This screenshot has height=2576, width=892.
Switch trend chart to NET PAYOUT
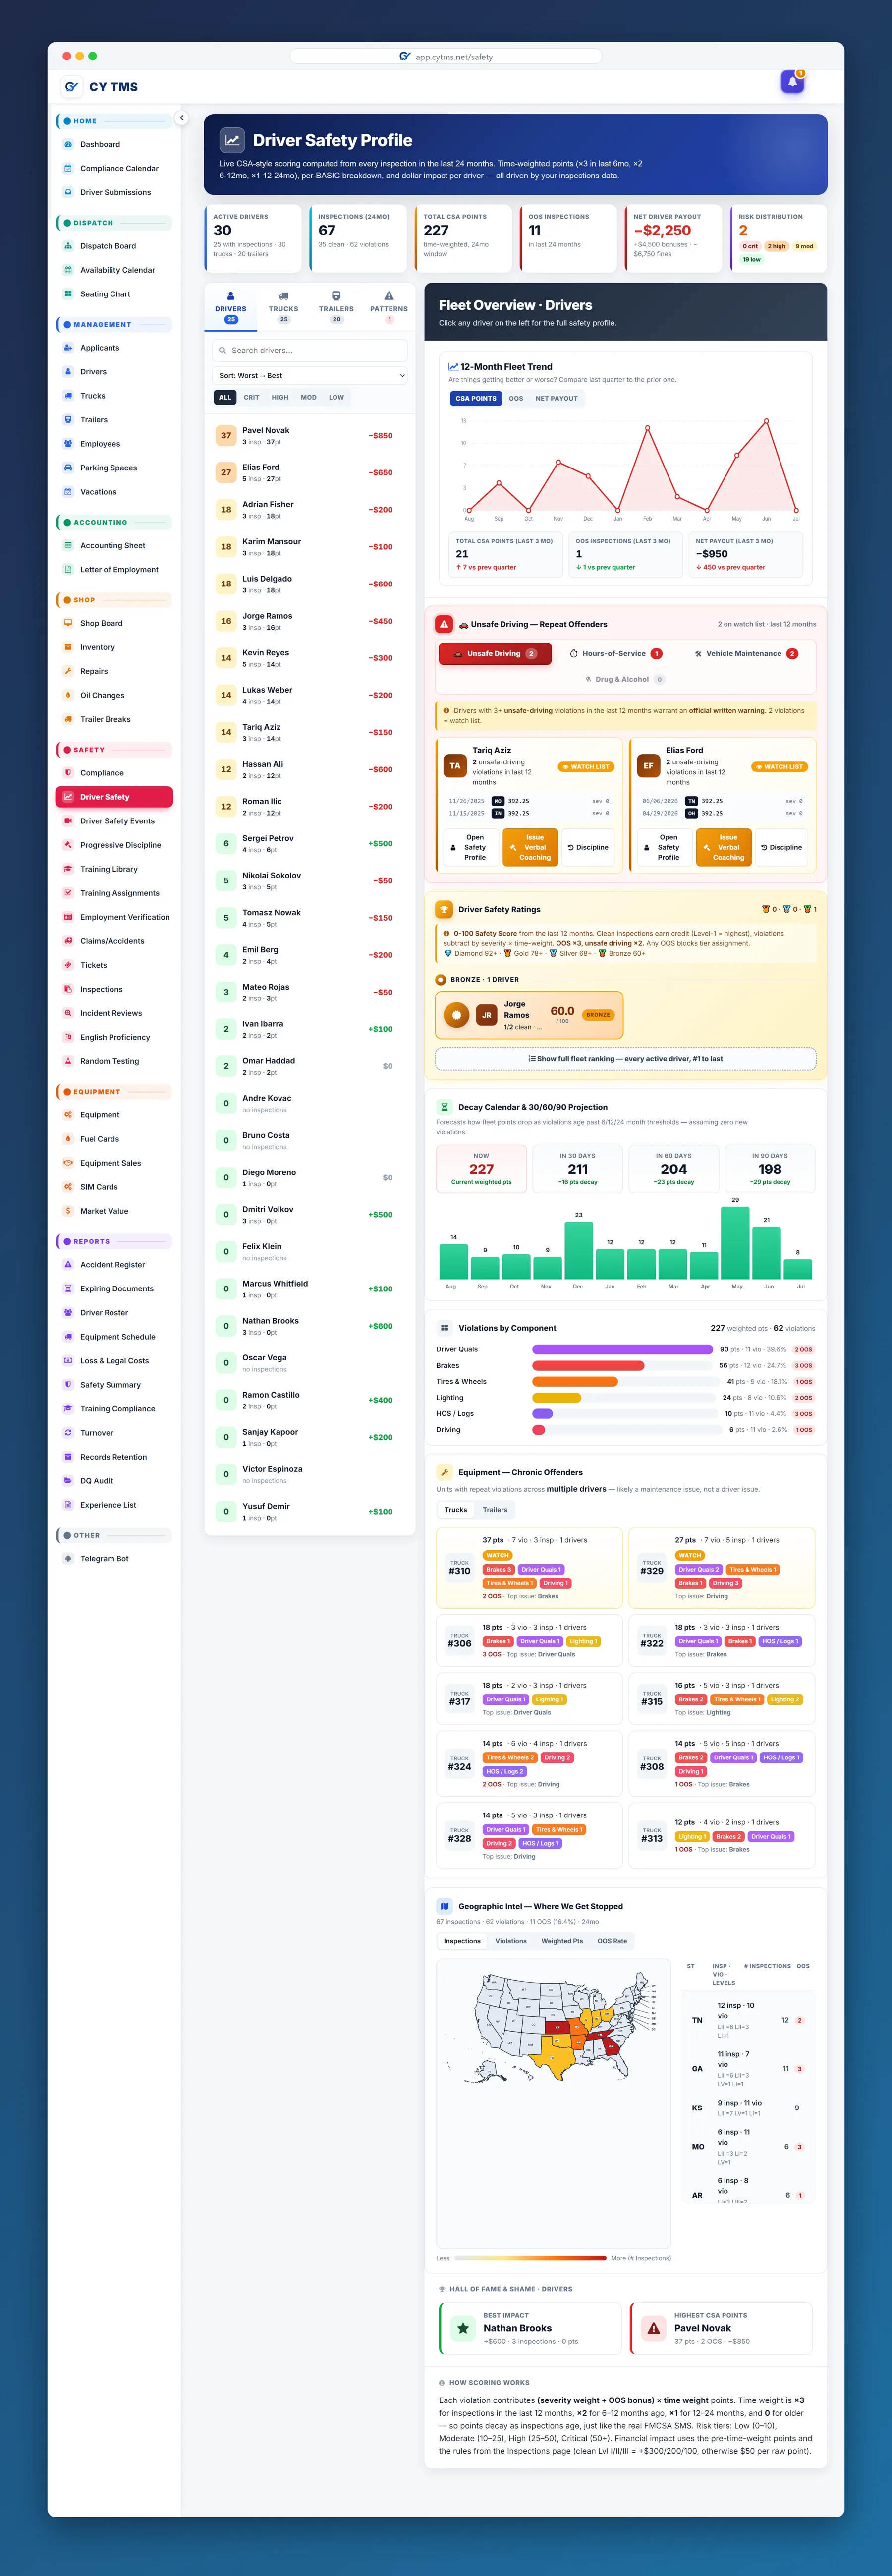coord(556,398)
